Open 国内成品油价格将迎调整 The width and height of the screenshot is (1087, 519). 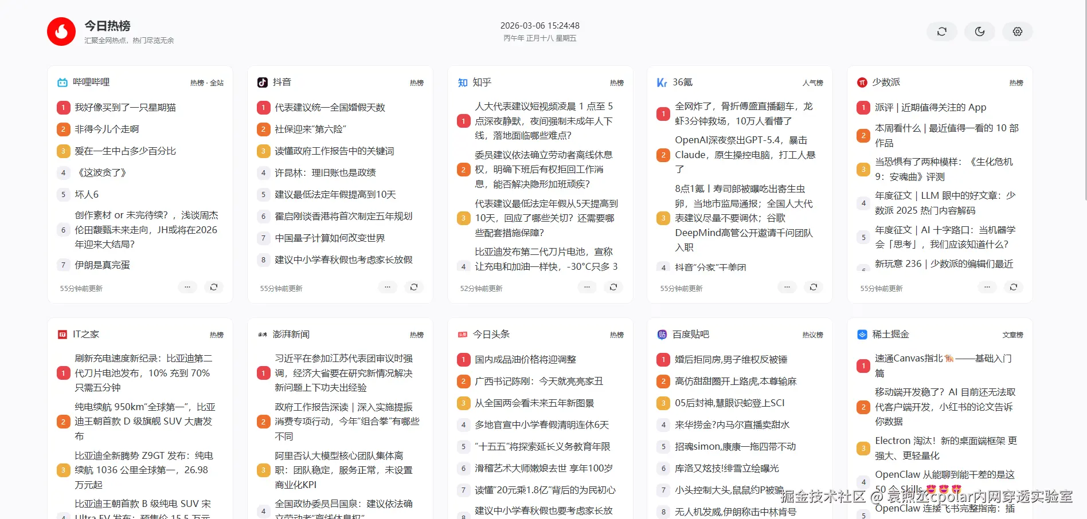tap(525, 360)
